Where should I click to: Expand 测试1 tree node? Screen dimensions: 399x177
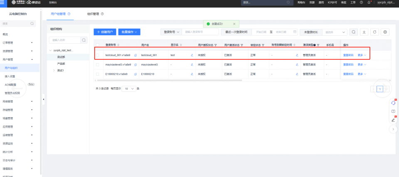tap(54, 71)
